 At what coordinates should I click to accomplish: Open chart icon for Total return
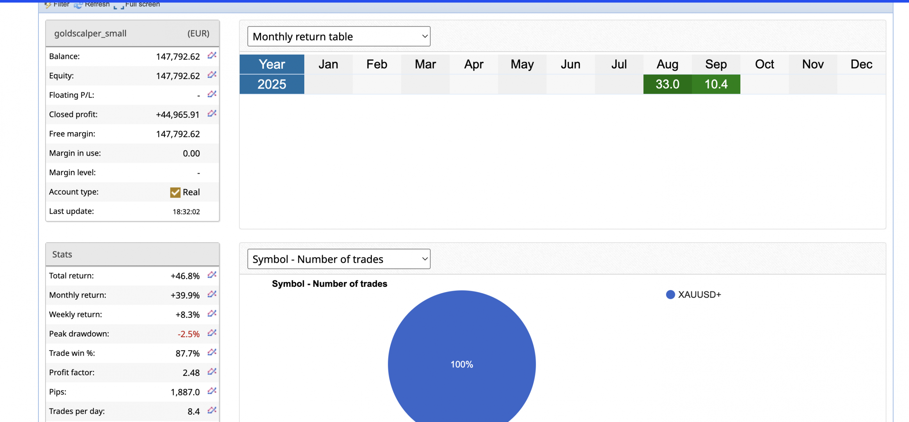pos(212,275)
